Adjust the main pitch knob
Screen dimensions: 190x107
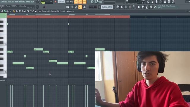(x=37, y=7)
